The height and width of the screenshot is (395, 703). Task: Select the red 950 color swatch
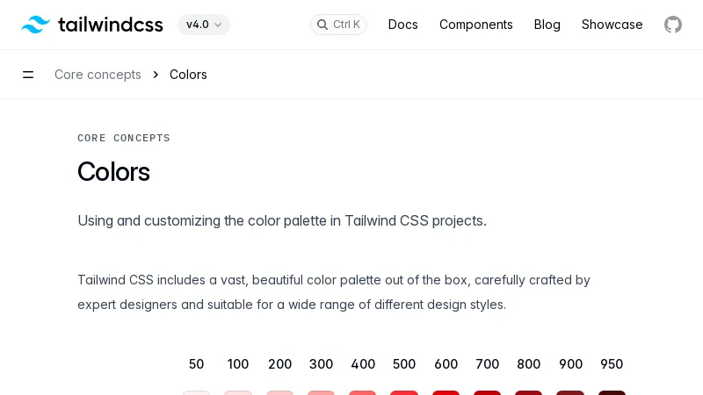tap(612, 392)
